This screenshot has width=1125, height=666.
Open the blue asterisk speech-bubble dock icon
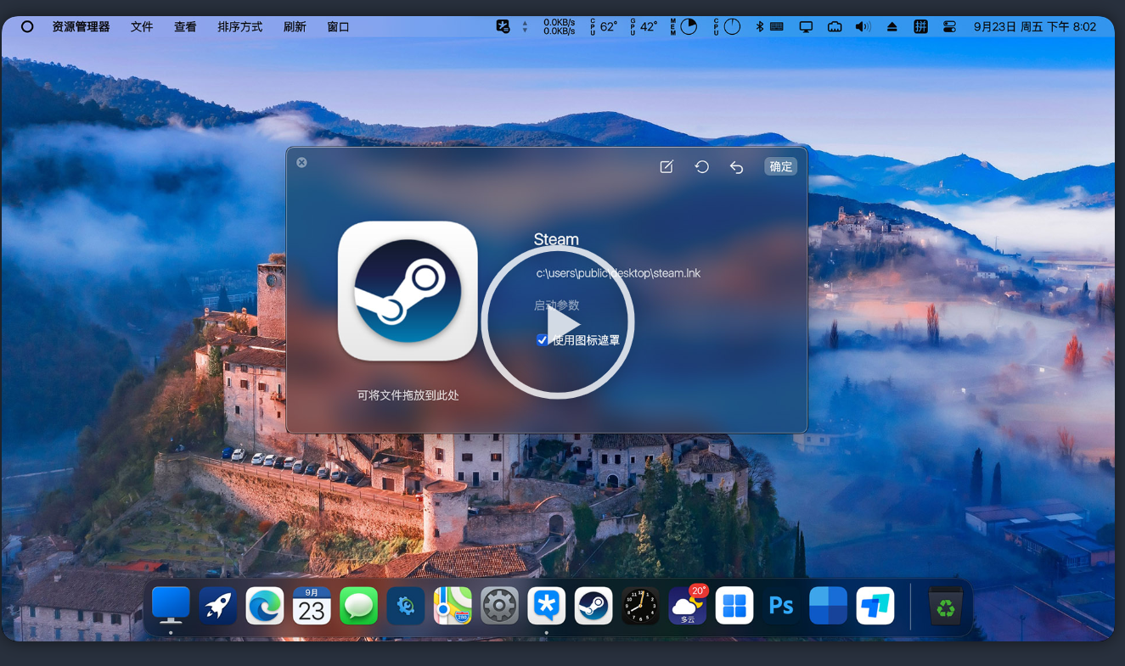click(546, 607)
